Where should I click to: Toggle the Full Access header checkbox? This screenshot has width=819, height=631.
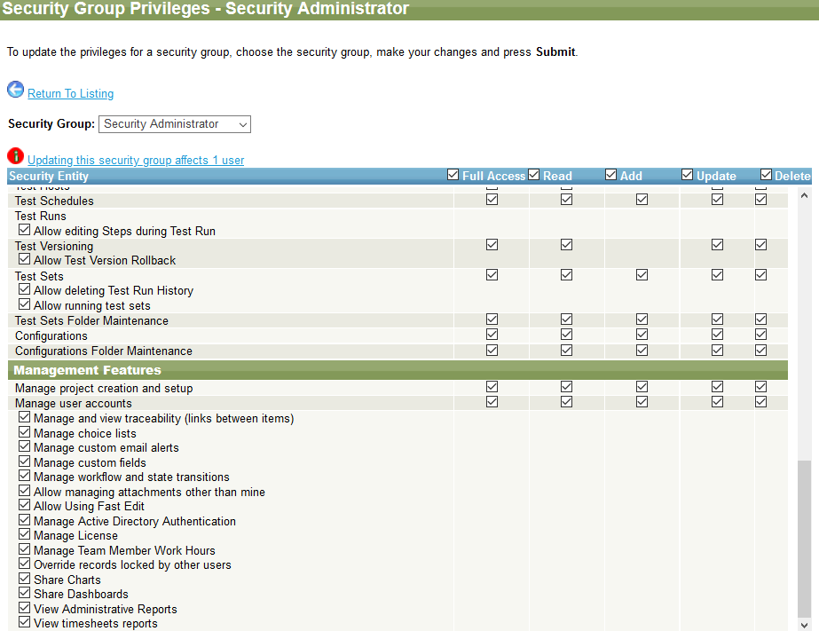[x=453, y=175]
